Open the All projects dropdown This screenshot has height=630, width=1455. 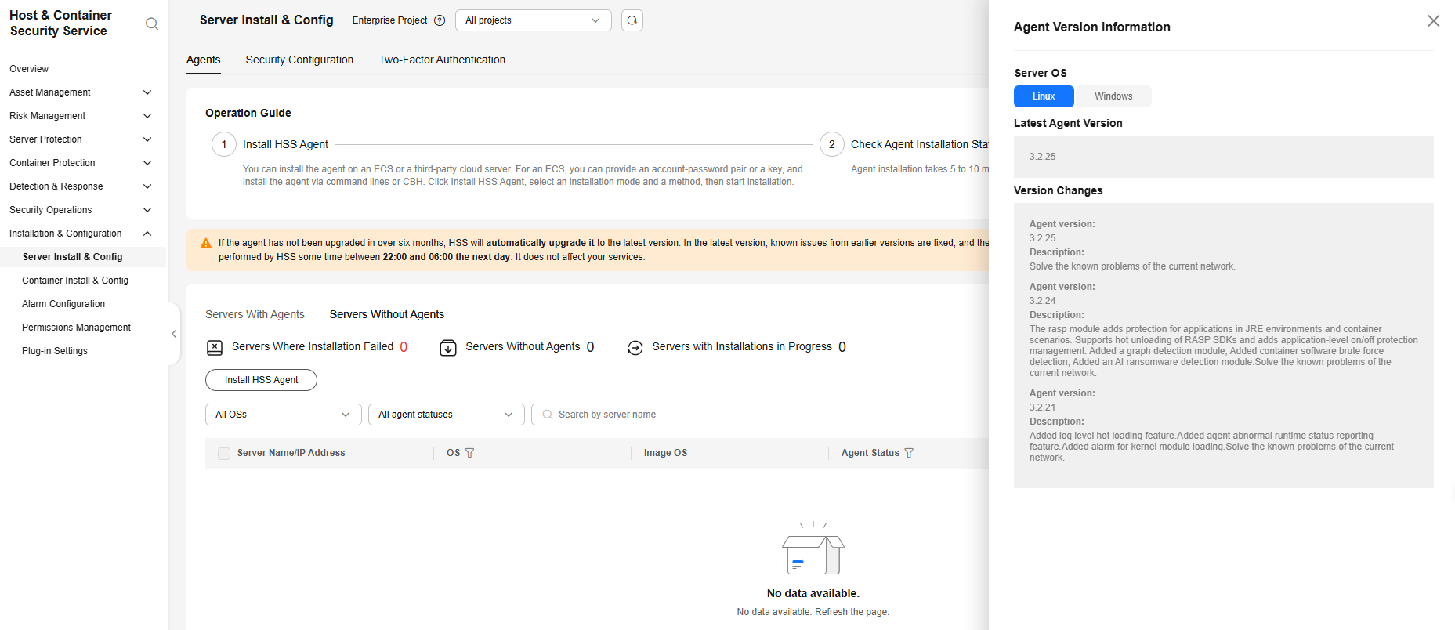pyautogui.click(x=533, y=20)
